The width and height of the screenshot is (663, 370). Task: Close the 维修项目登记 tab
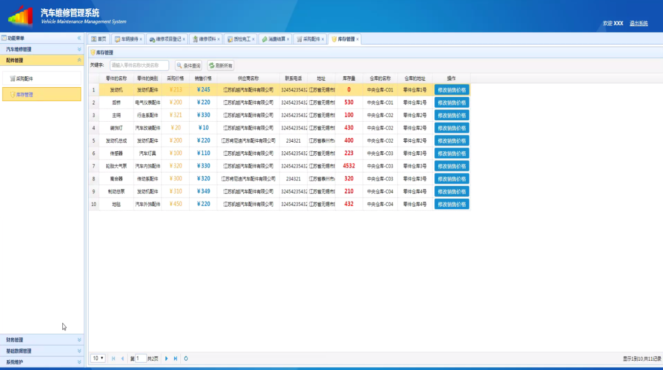(x=184, y=39)
